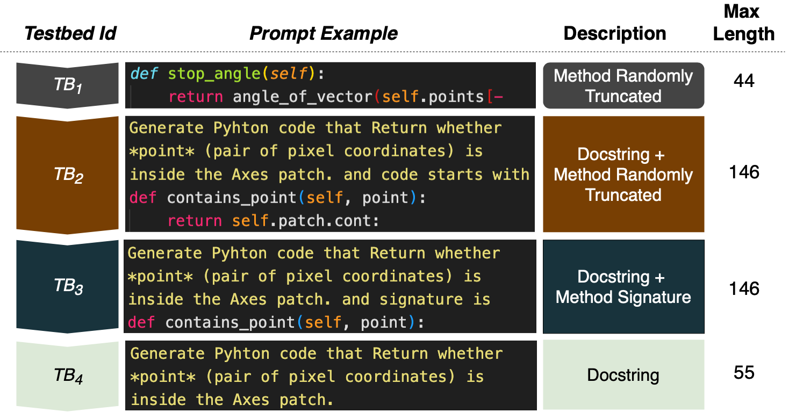This screenshot has height=412, width=796.
Task: Select the max length value 55
Action: pyautogui.click(x=744, y=372)
